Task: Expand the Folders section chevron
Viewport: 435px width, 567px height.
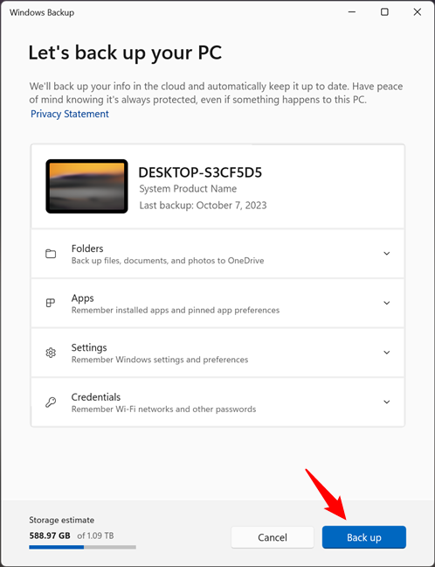Action: [387, 254]
